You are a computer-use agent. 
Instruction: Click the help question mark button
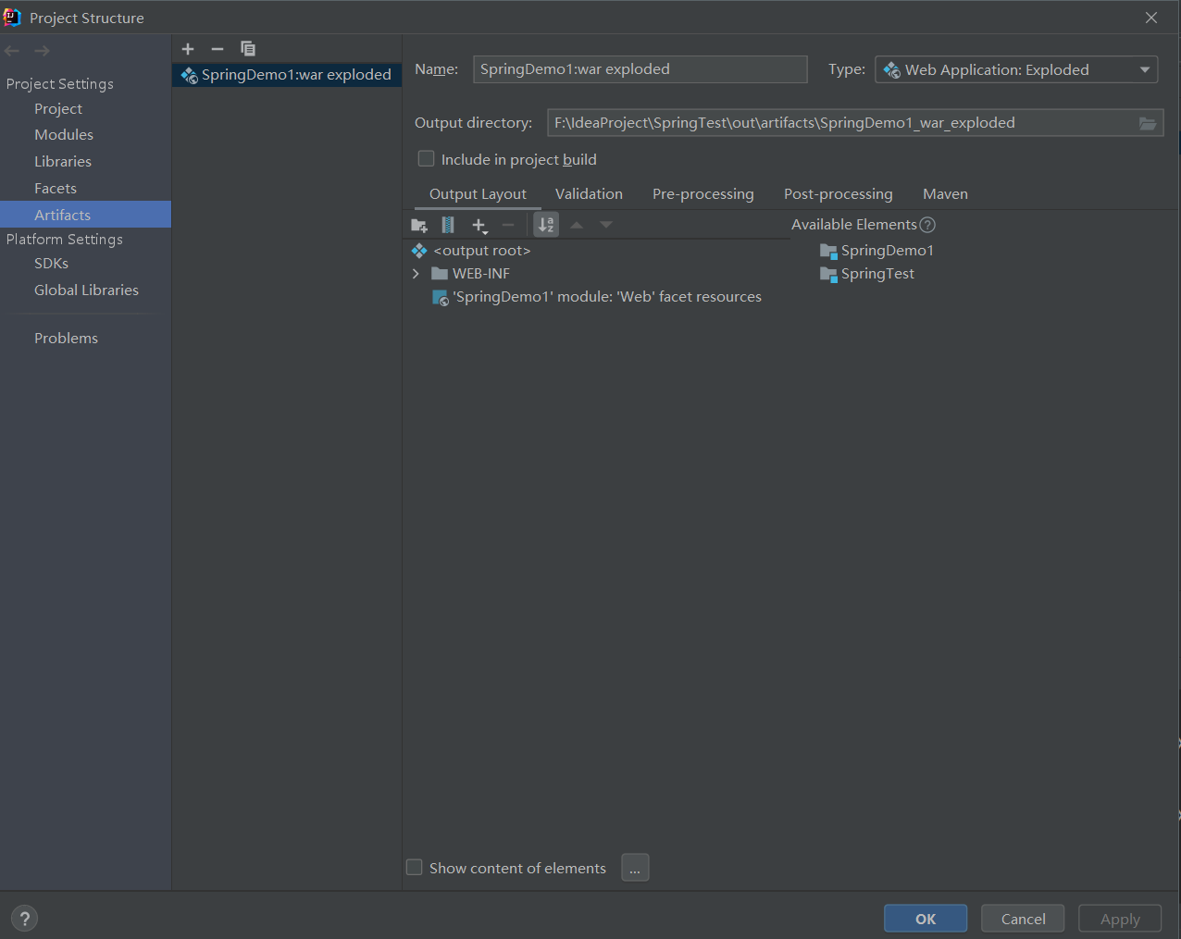(x=25, y=919)
